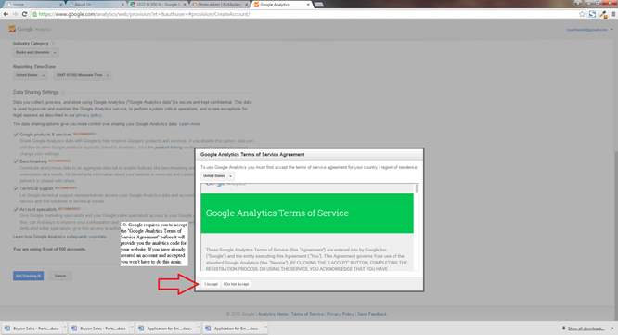
Task: Close the PicMonkey photo editor tab
Action: (247, 5)
